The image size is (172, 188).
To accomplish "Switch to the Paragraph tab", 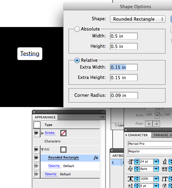I will [x=160, y=135].
